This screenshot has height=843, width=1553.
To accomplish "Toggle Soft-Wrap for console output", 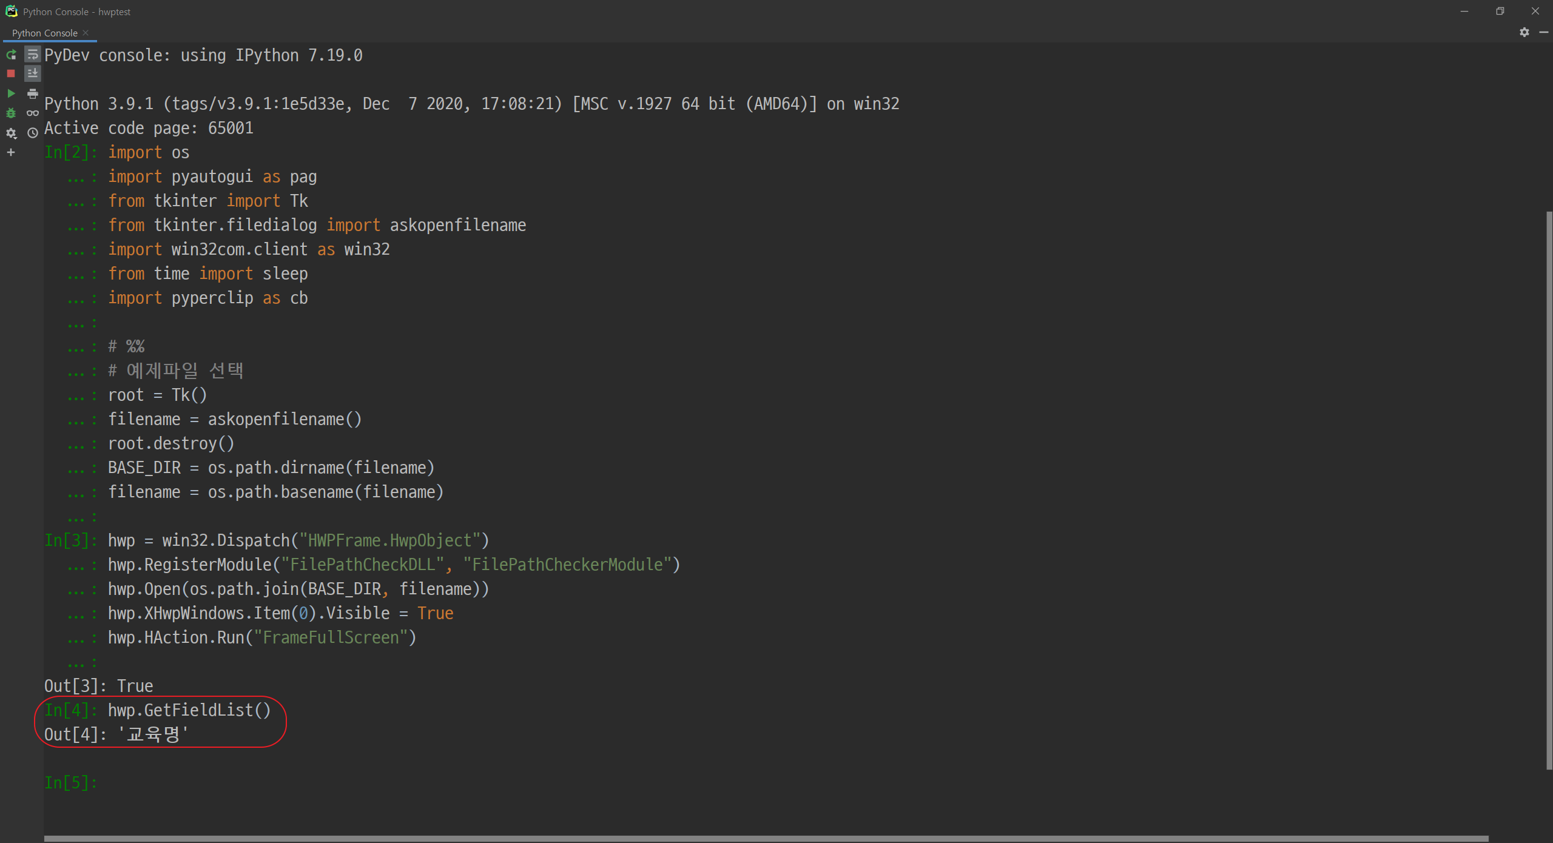I will coord(33,55).
